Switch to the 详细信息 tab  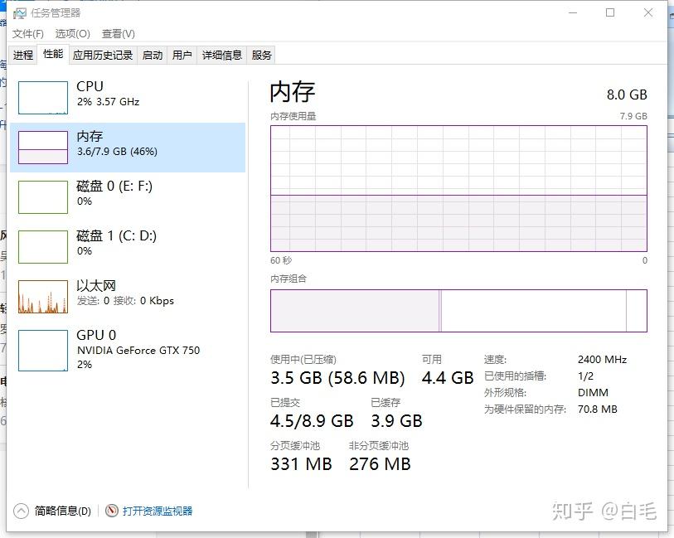(222, 56)
